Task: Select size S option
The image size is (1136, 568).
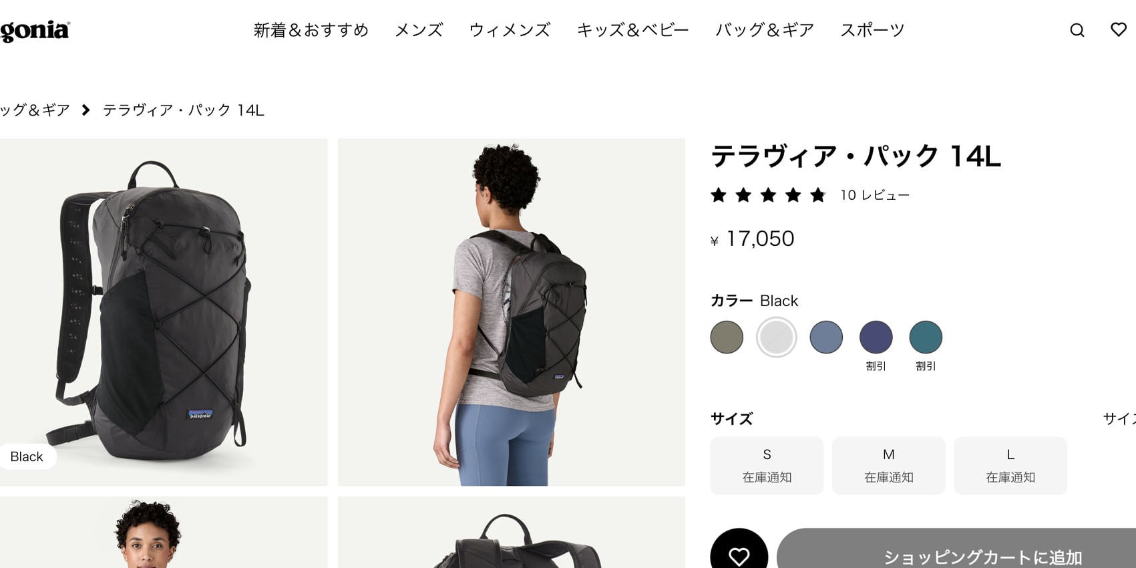Action: (x=767, y=466)
